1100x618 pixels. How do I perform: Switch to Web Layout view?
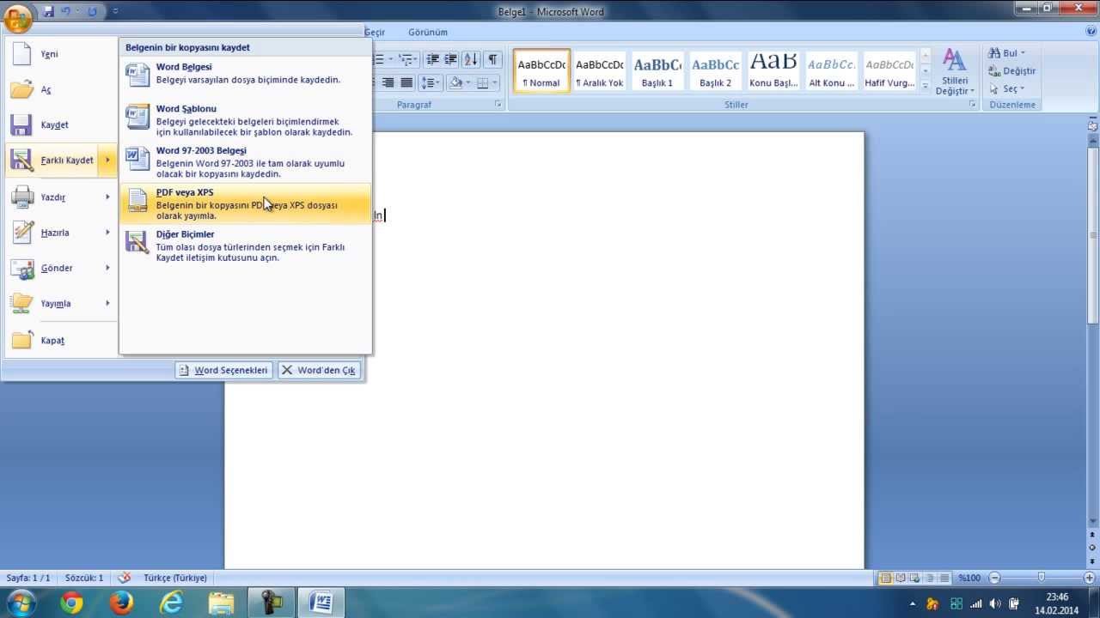[x=915, y=579]
